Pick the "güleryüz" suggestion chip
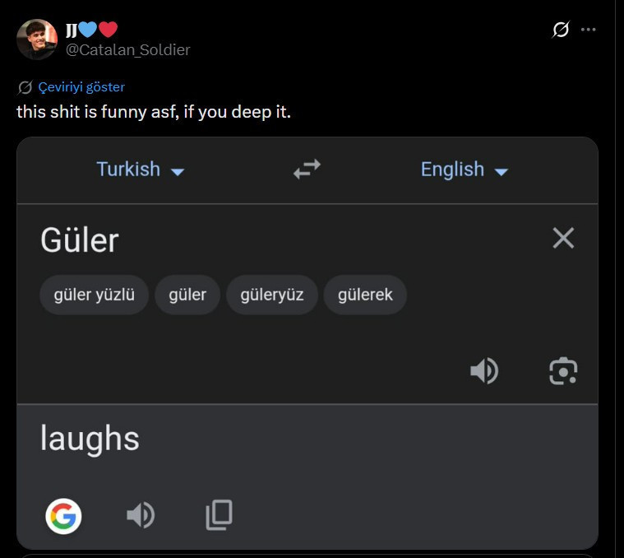Viewport: 624px width, 558px height. pyautogui.click(x=272, y=295)
